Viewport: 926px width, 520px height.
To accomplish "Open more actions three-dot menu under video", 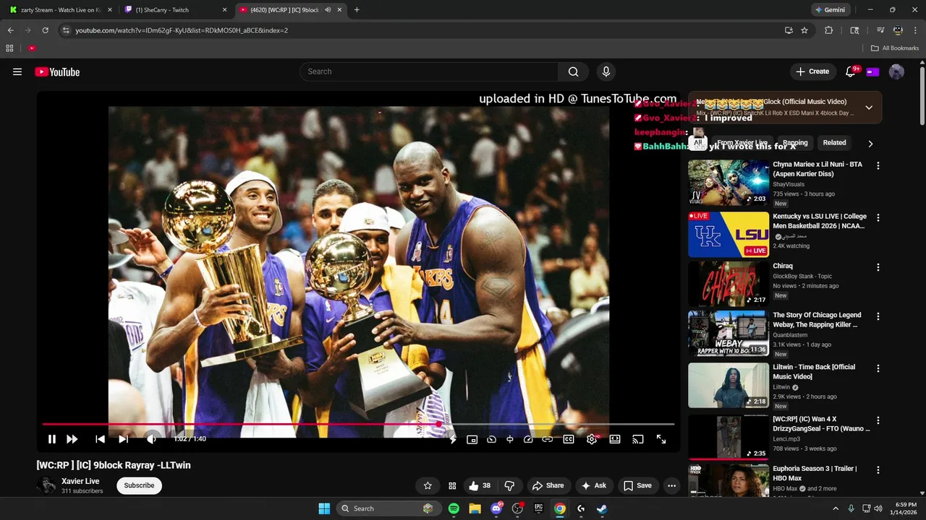I will pos(672,485).
